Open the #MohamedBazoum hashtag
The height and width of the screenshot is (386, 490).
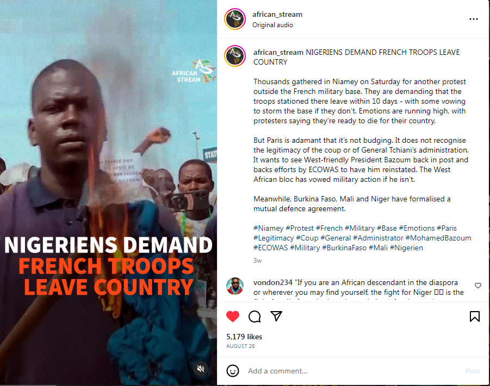pyautogui.click(x=438, y=238)
